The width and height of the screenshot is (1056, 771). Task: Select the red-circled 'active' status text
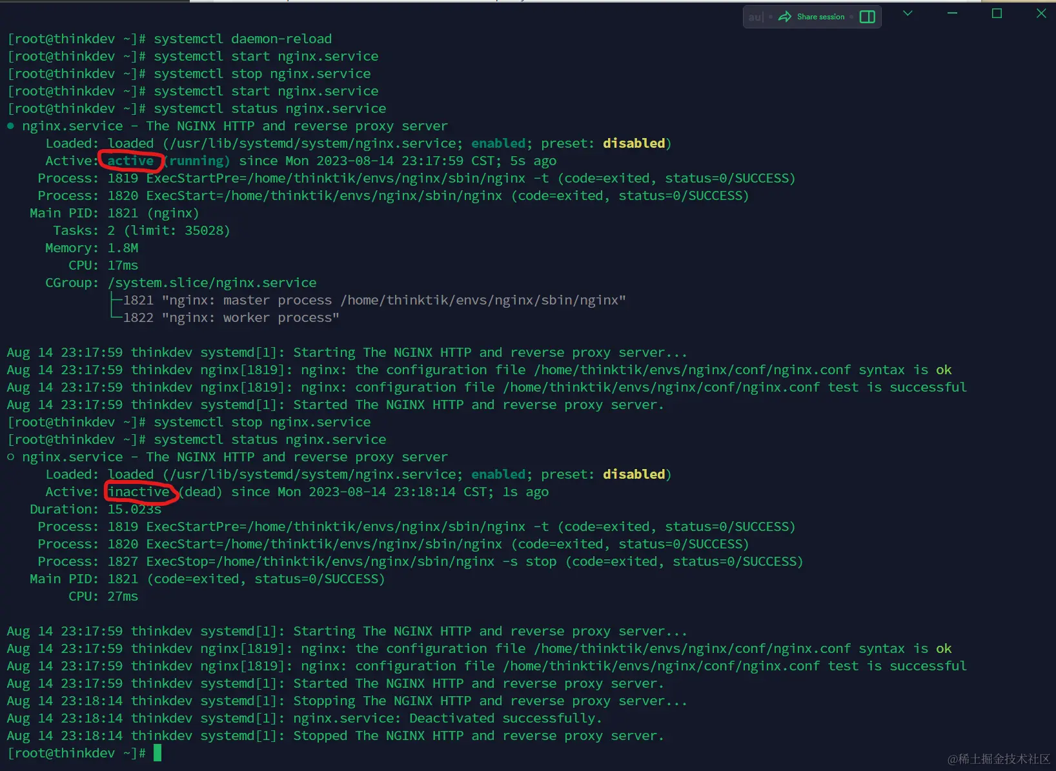coord(130,161)
